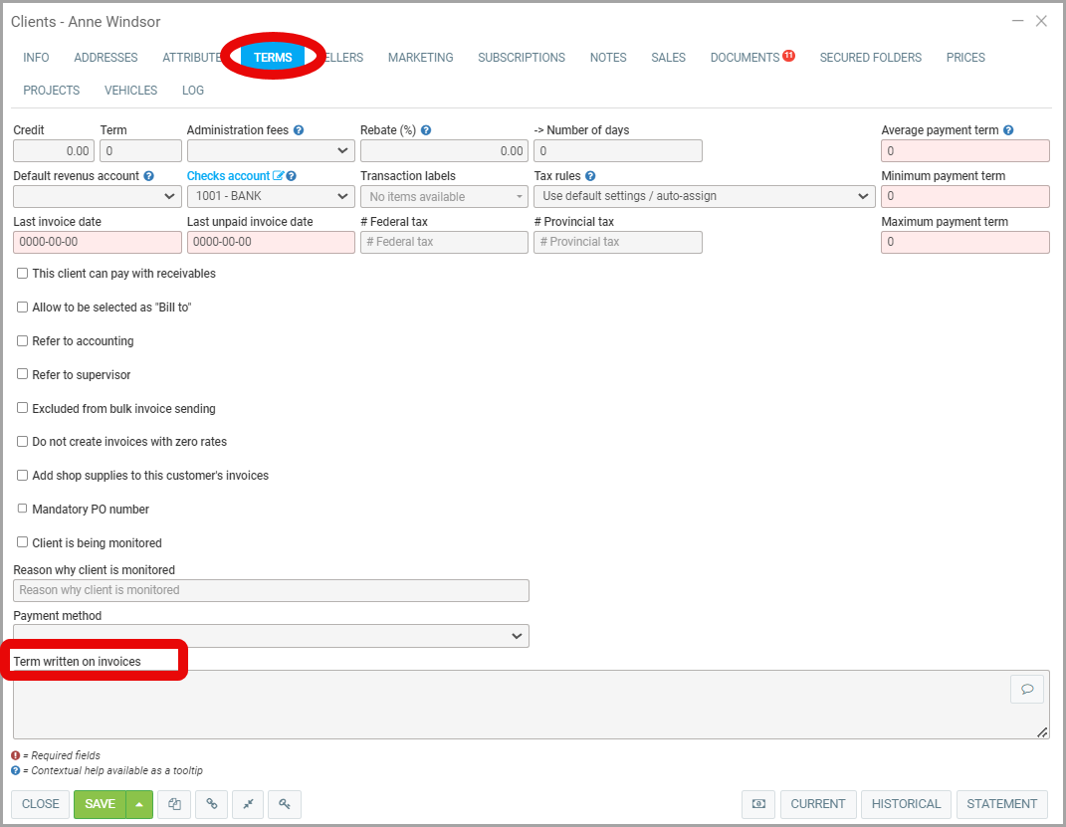Click the cash payment icon button
This screenshot has height=827, width=1066.
pyautogui.click(x=758, y=804)
